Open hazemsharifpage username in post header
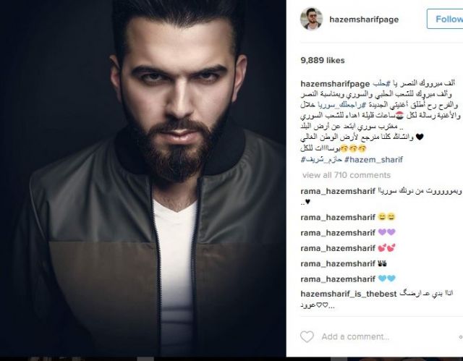Screen dimensions: 463x361 tap(364, 20)
